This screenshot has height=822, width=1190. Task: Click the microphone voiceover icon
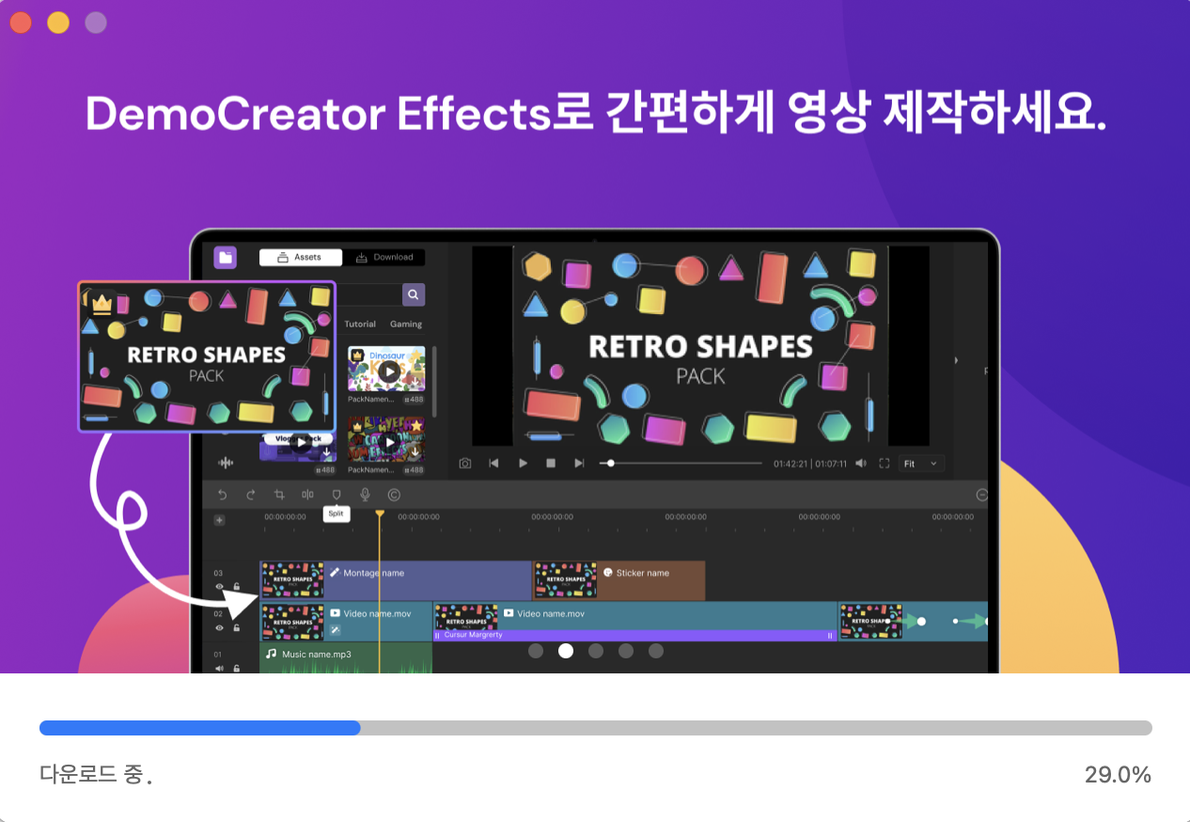365,495
